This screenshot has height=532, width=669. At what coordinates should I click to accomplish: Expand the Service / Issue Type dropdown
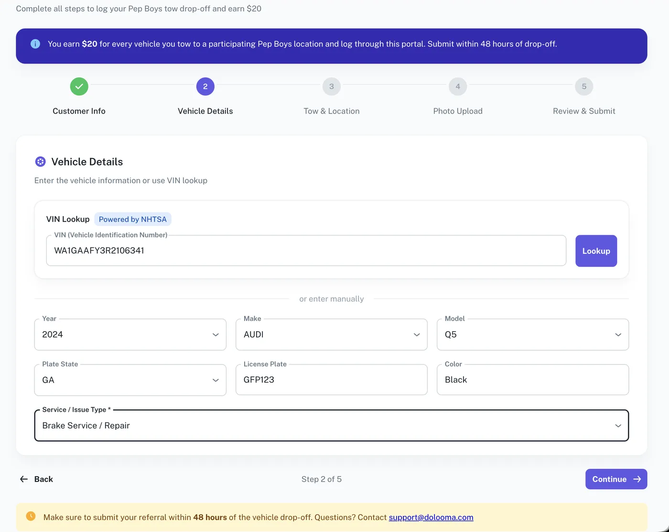click(x=332, y=426)
